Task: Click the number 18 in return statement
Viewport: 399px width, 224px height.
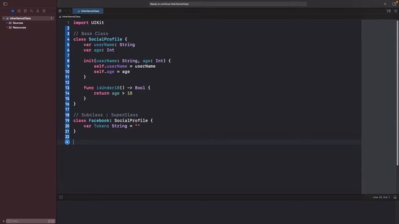Action: 130,93
